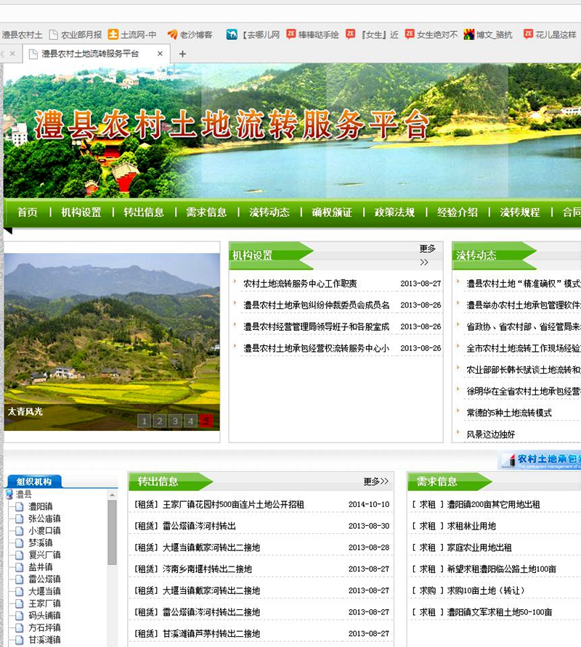Select highlighted slide 5 in the slideshow

coord(206,421)
